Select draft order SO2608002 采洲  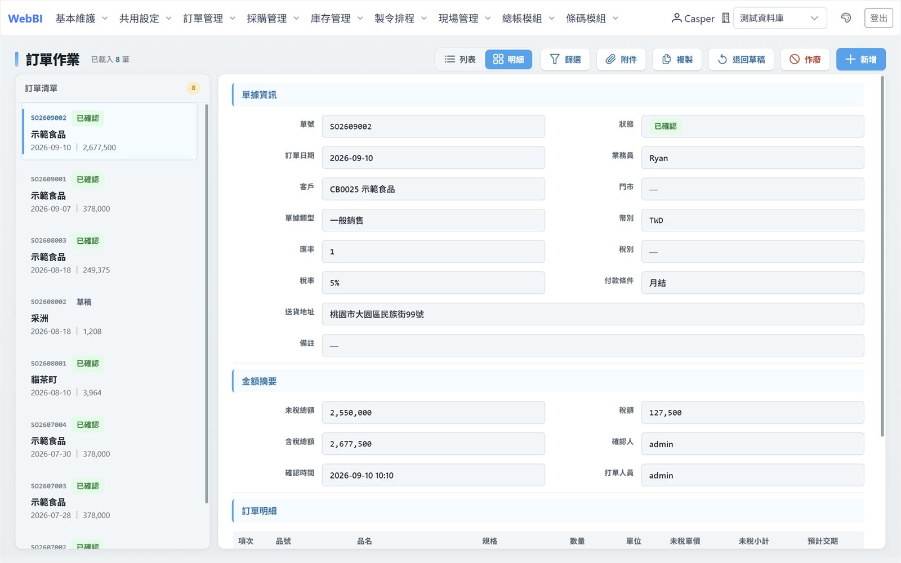pyautogui.click(x=110, y=316)
